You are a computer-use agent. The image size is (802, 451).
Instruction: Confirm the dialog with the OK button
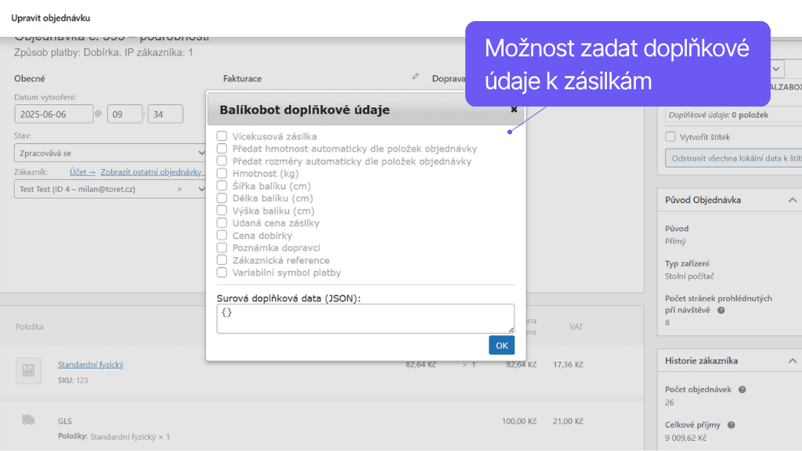pos(501,345)
